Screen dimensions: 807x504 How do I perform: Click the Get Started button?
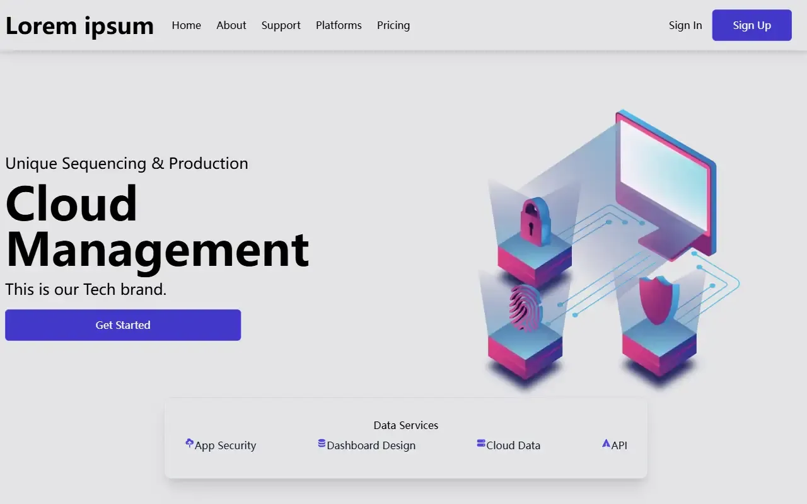(123, 325)
